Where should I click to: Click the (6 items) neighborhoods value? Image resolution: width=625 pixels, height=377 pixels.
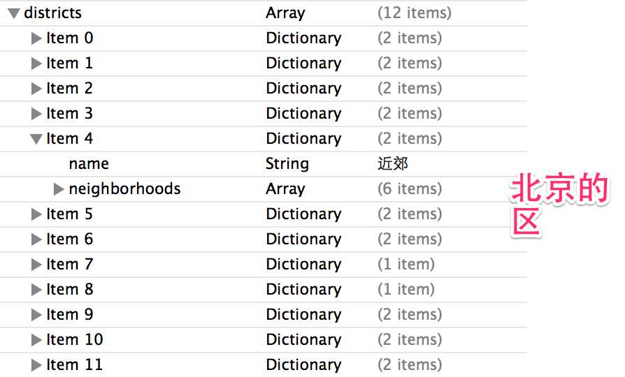pos(410,188)
